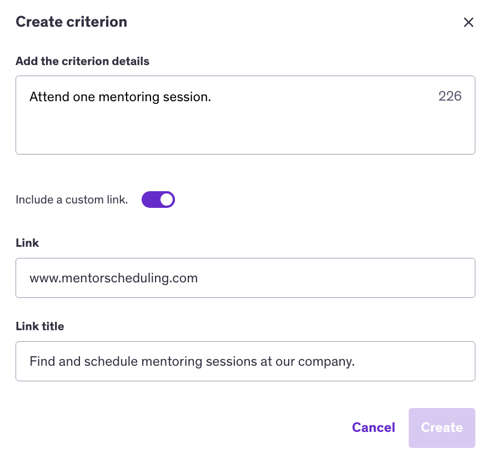Disable the Include a custom link toggle
The image size is (492, 458).
click(x=158, y=200)
